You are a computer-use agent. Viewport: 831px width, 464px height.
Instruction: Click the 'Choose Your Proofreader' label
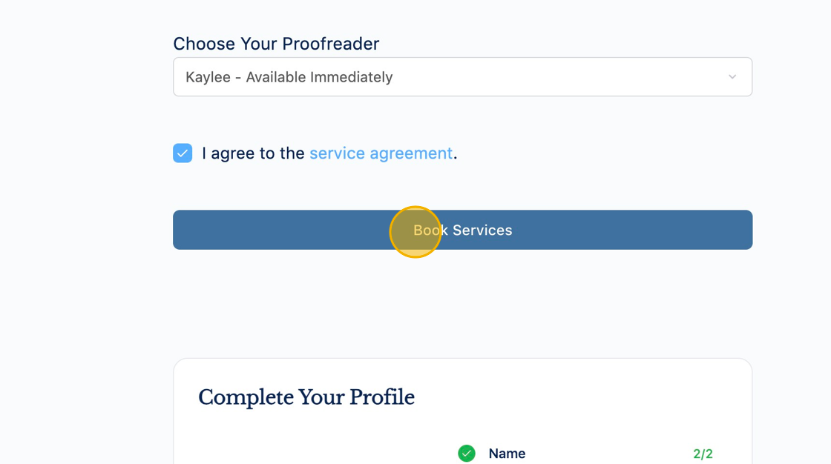276,44
